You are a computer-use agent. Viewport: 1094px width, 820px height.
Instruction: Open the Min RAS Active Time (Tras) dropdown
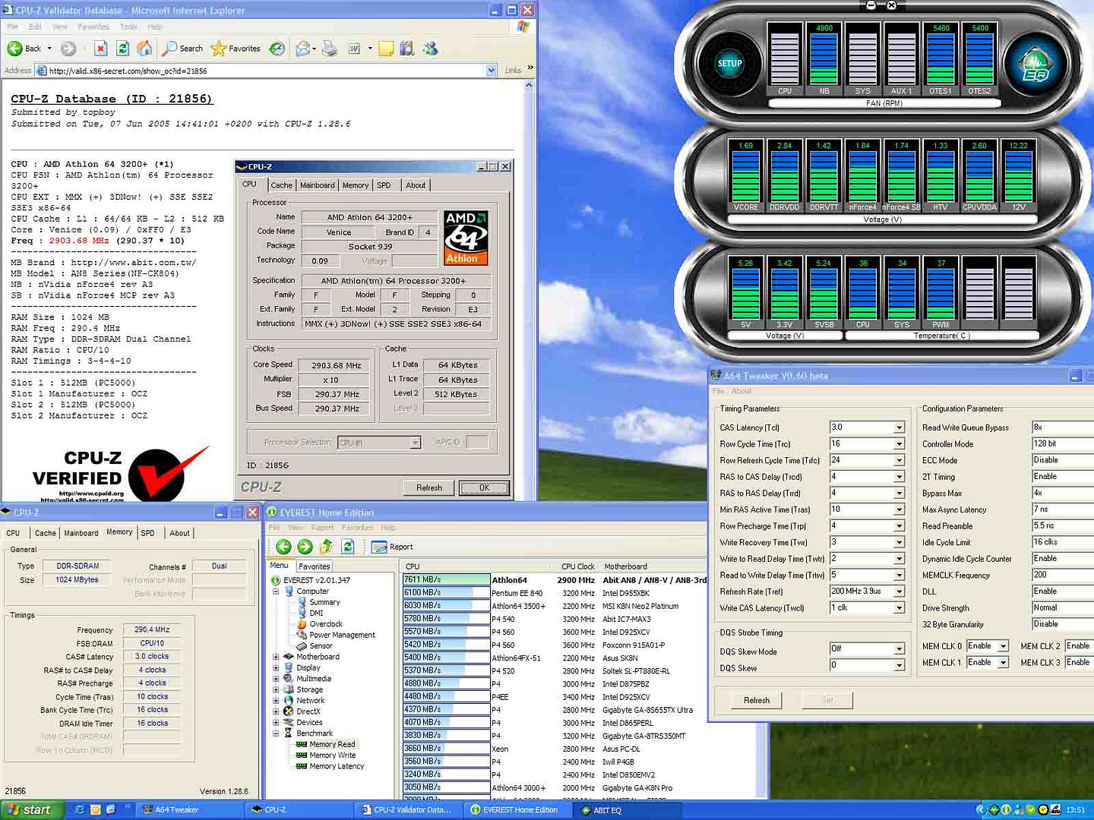pyautogui.click(x=899, y=509)
